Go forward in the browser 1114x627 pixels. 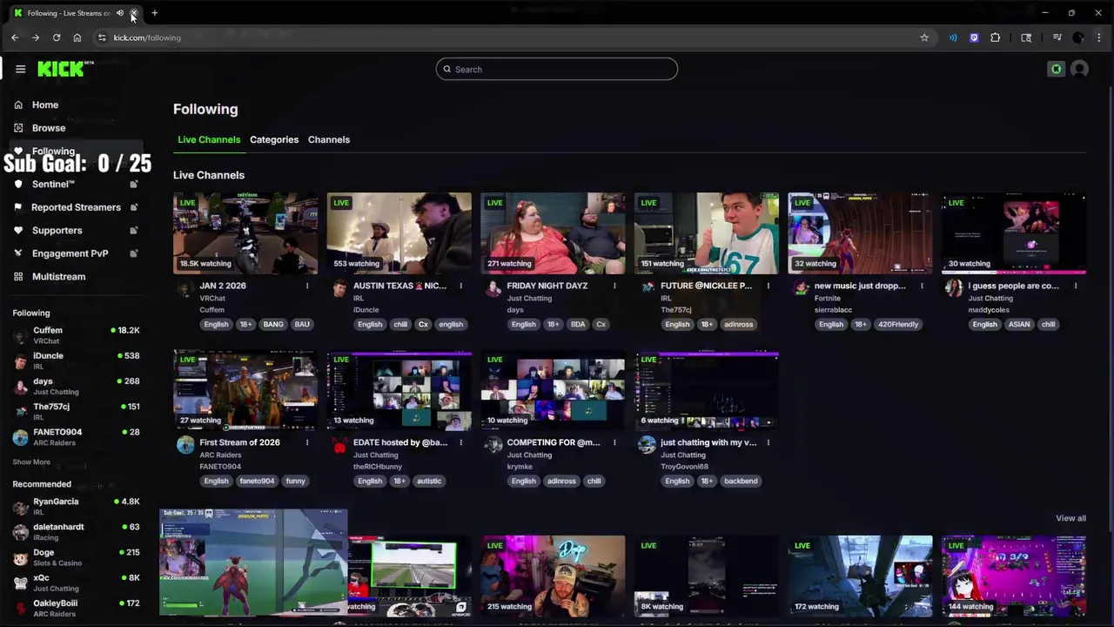coord(36,37)
